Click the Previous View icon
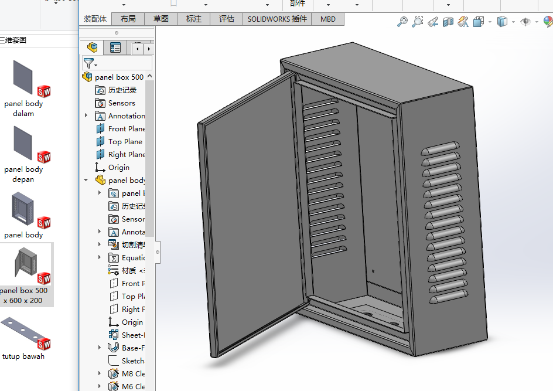This screenshot has height=391, width=553. tap(433, 22)
